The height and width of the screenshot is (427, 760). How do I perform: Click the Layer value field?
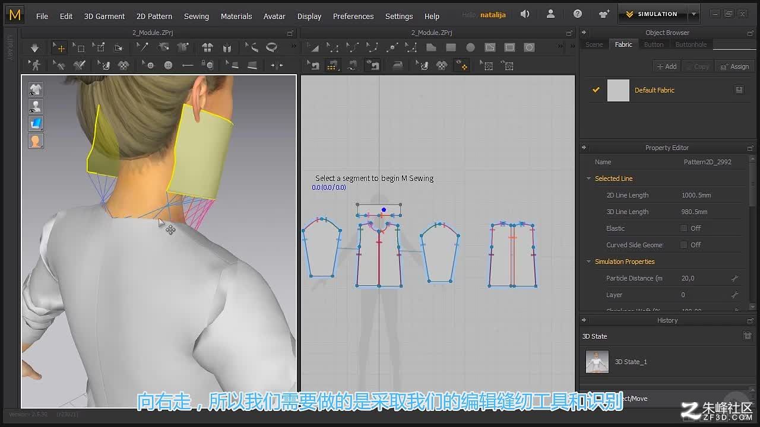(704, 295)
